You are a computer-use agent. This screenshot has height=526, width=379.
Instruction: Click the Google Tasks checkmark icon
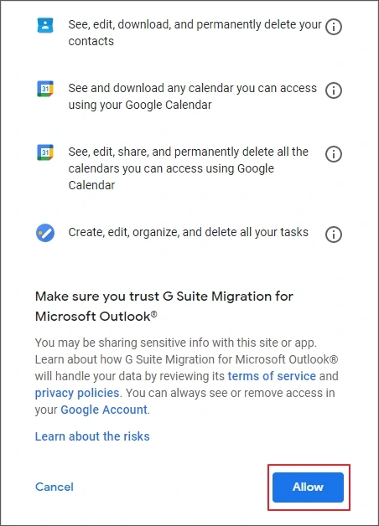45,233
